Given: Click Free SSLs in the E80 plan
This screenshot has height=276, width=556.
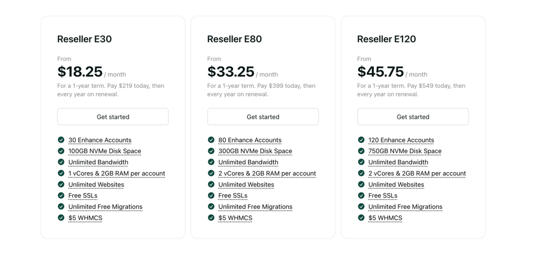Looking at the screenshot, I should click(233, 196).
